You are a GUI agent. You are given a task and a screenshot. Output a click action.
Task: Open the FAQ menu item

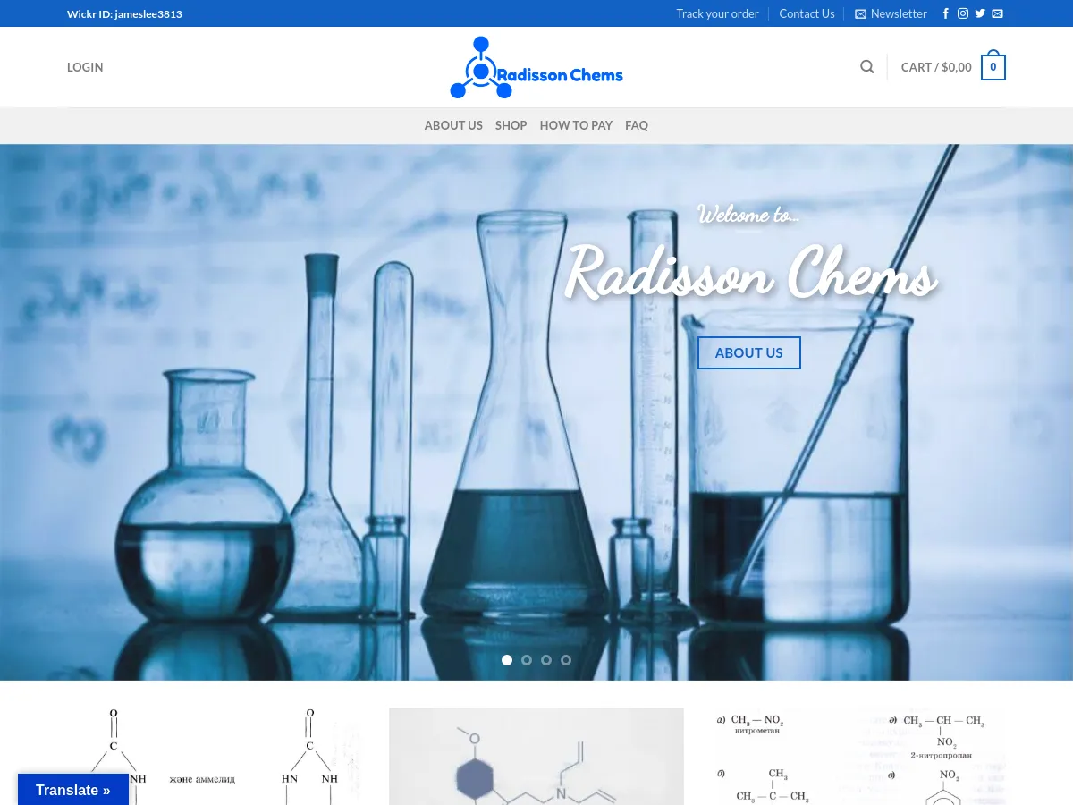[x=637, y=125]
